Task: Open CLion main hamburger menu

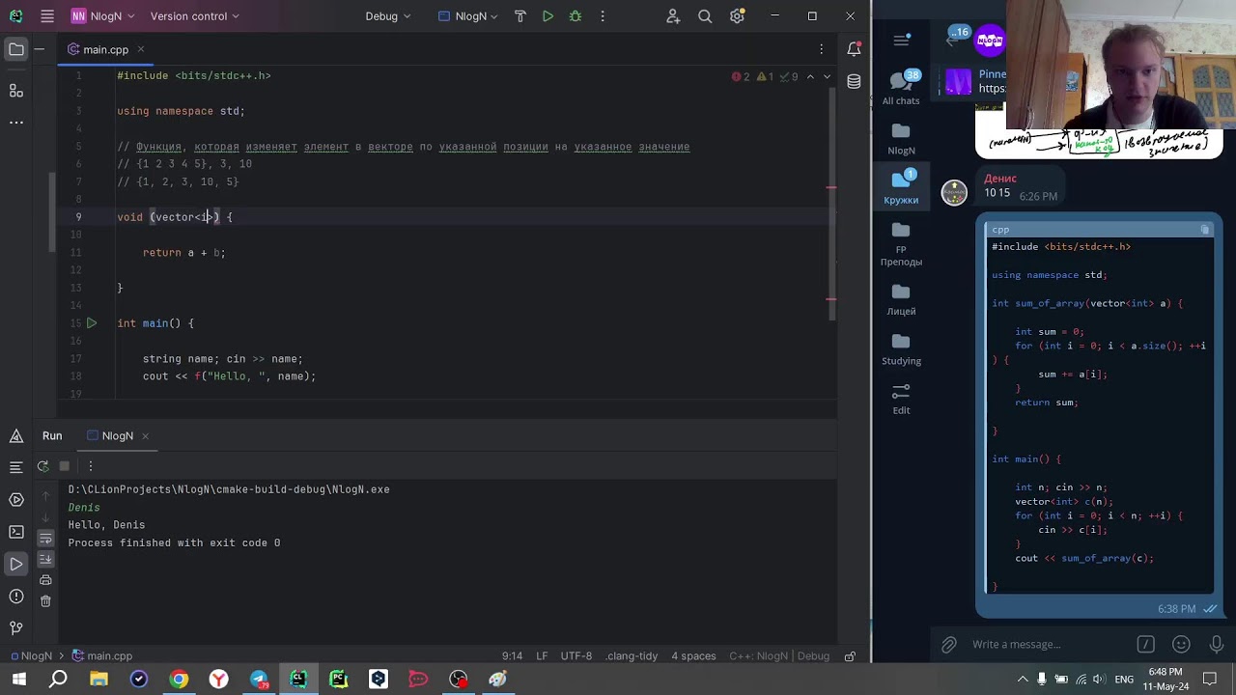Action: (x=47, y=16)
